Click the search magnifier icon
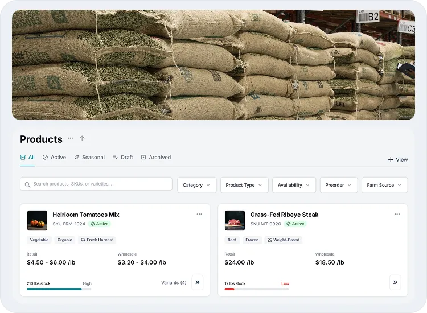 coord(27,184)
